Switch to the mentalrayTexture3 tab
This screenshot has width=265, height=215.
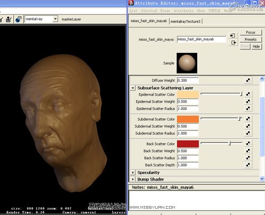pos(185,21)
